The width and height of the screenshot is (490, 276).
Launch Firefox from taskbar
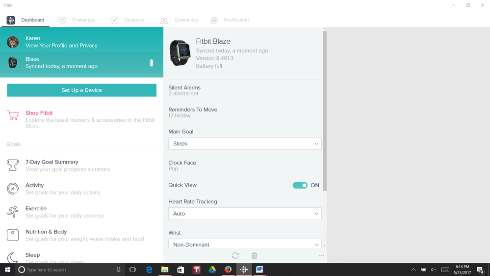(x=228, y=270)
